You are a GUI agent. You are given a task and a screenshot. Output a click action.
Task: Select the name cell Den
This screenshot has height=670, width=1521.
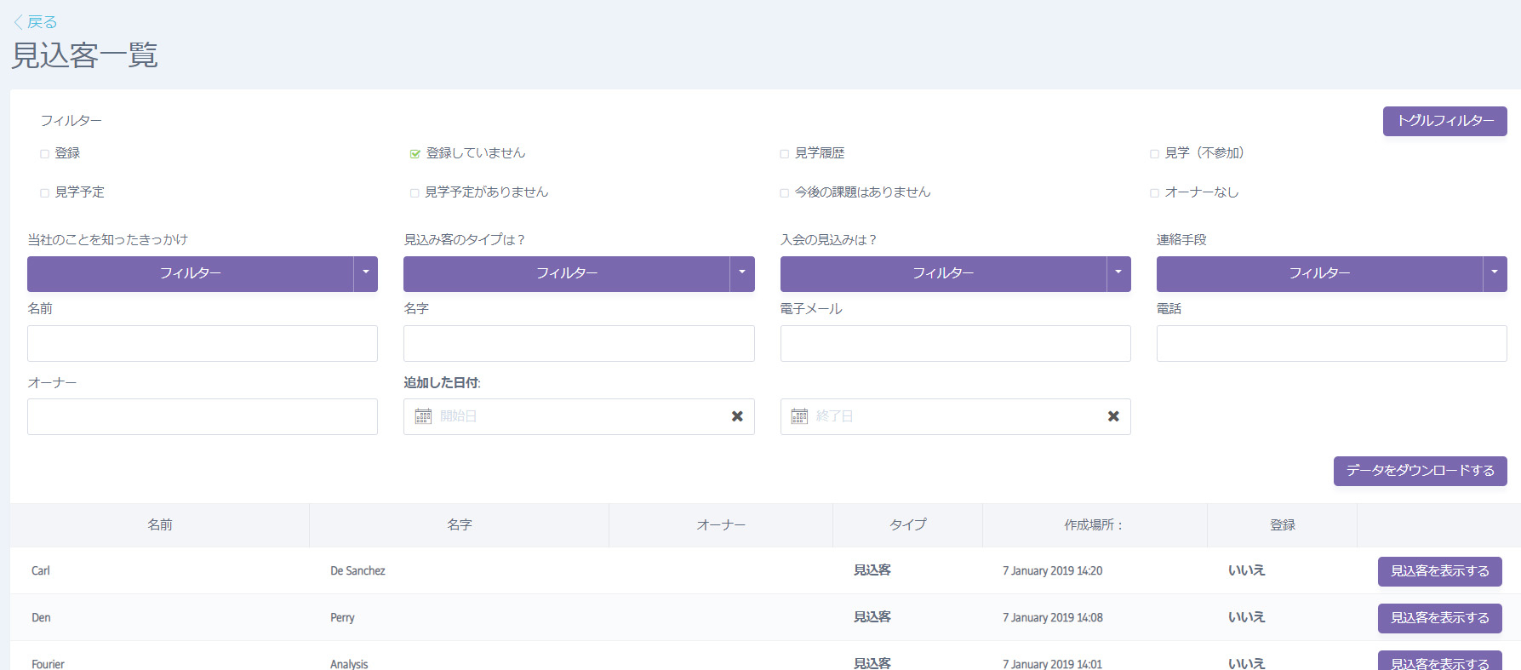tap(41, 618)
